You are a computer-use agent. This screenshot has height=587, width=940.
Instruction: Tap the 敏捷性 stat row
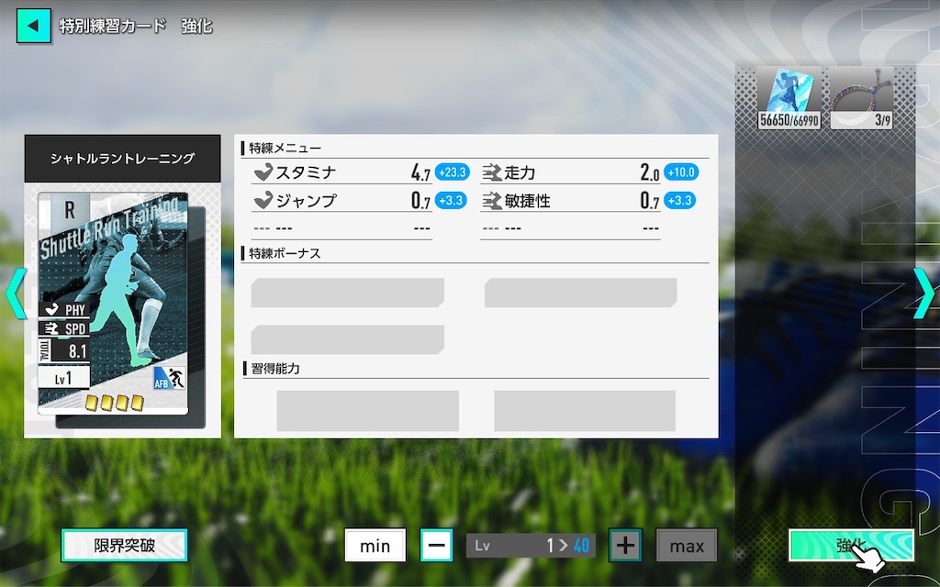coord(571,200)
